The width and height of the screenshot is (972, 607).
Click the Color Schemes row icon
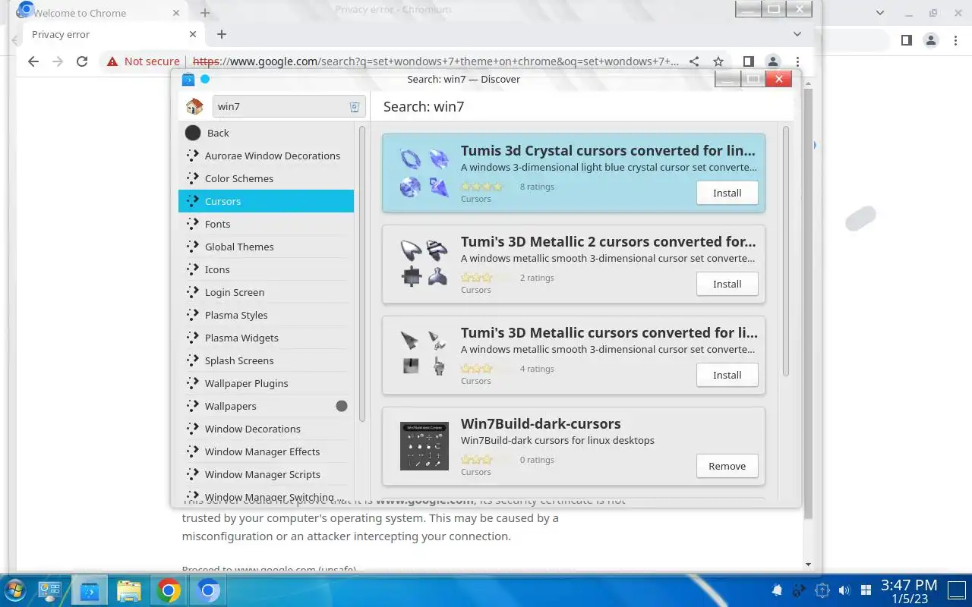pyautogui.click(x=193, y=178)
